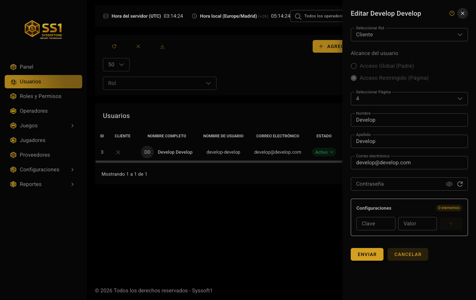The width and height of the screenshot is (476, 300).
Task: Click the download export icon
Action: point(162,46)
